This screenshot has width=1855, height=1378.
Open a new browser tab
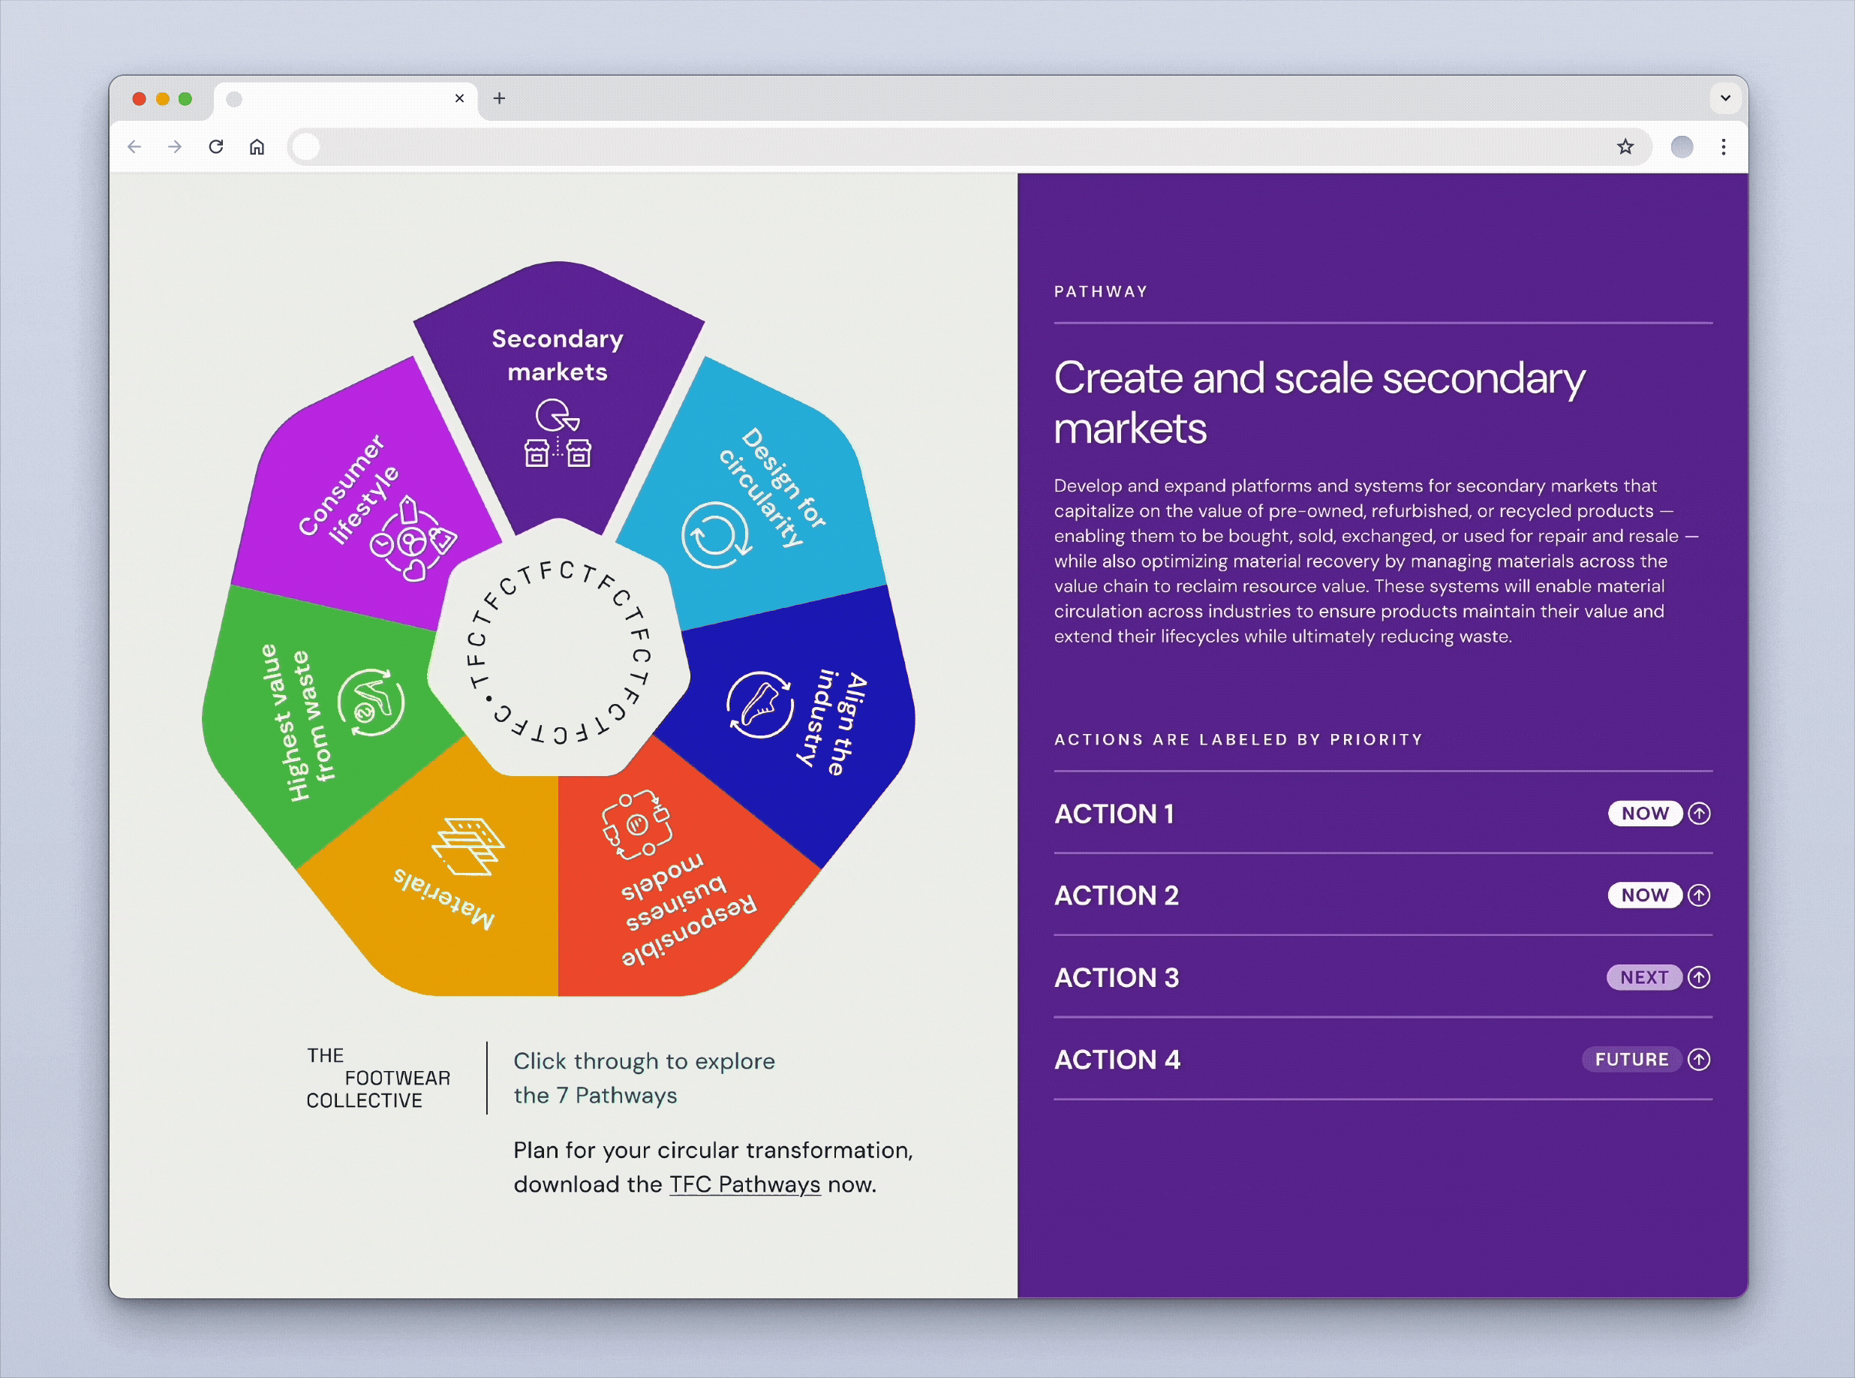point(500,98)
